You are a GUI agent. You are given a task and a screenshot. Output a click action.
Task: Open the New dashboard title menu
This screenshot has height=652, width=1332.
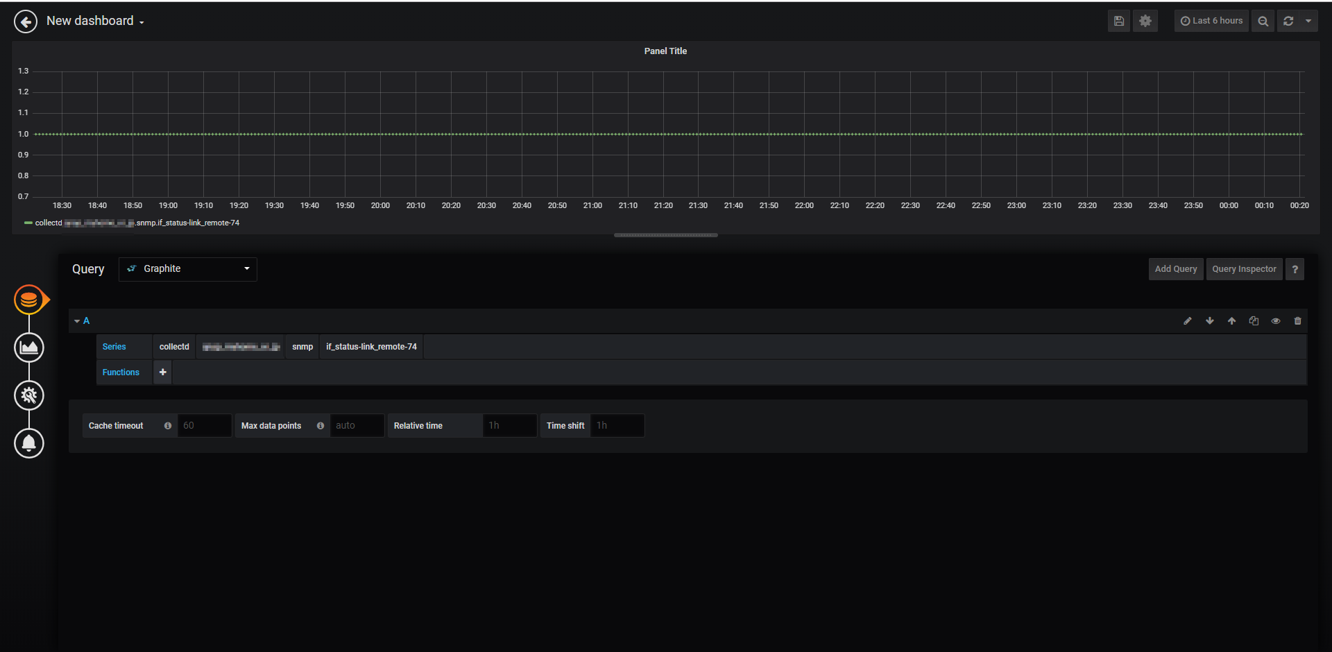pos(95,21)
